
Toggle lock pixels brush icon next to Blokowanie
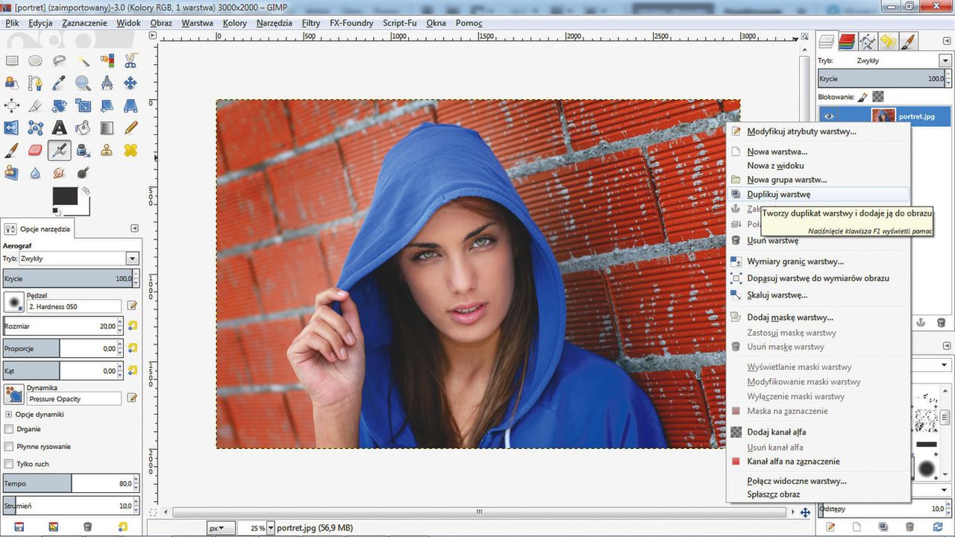tap(862, 96)
